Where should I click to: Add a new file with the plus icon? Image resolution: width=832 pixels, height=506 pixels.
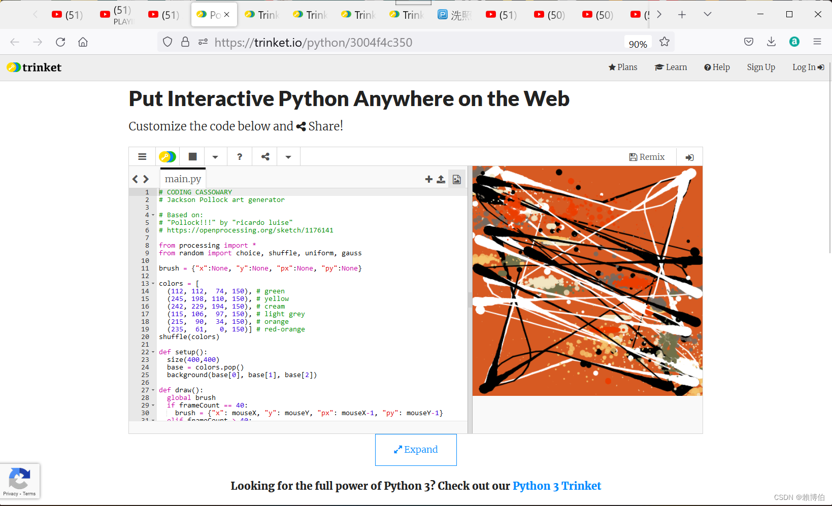[x=429, y=179]
